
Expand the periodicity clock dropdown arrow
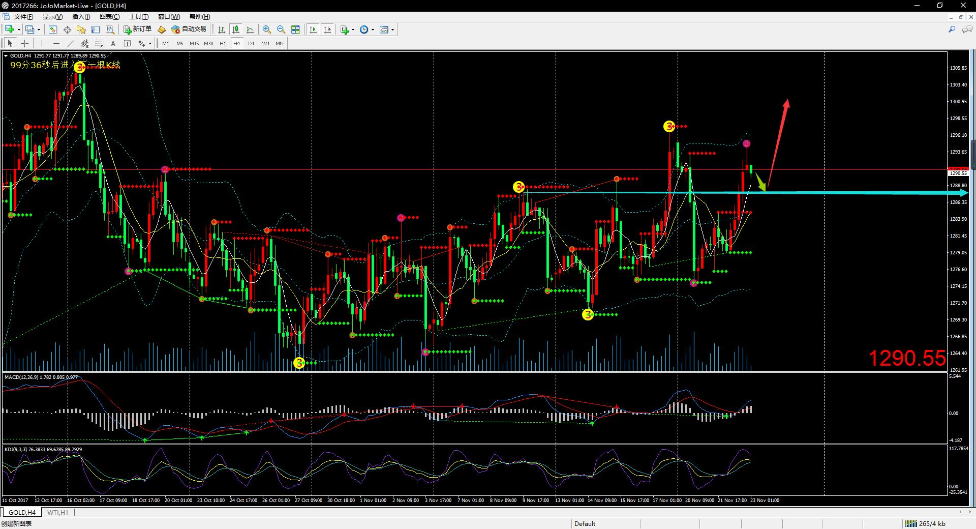point(373,30)
